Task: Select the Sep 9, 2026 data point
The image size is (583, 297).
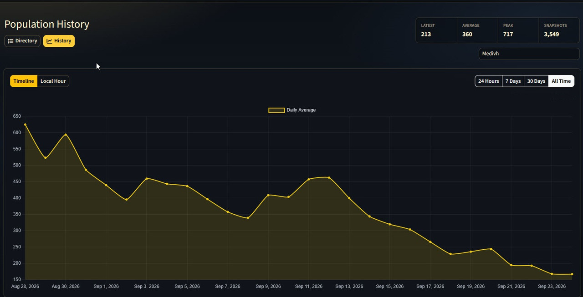Action: click(268, 195)
